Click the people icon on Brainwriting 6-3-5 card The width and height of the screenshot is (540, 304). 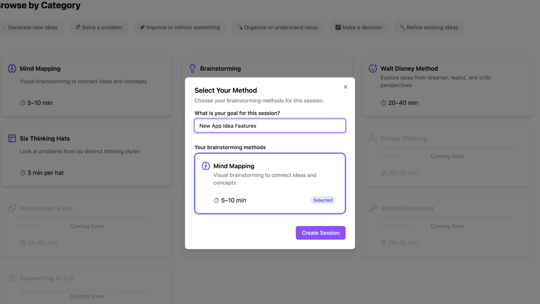[x=12, y=278]
